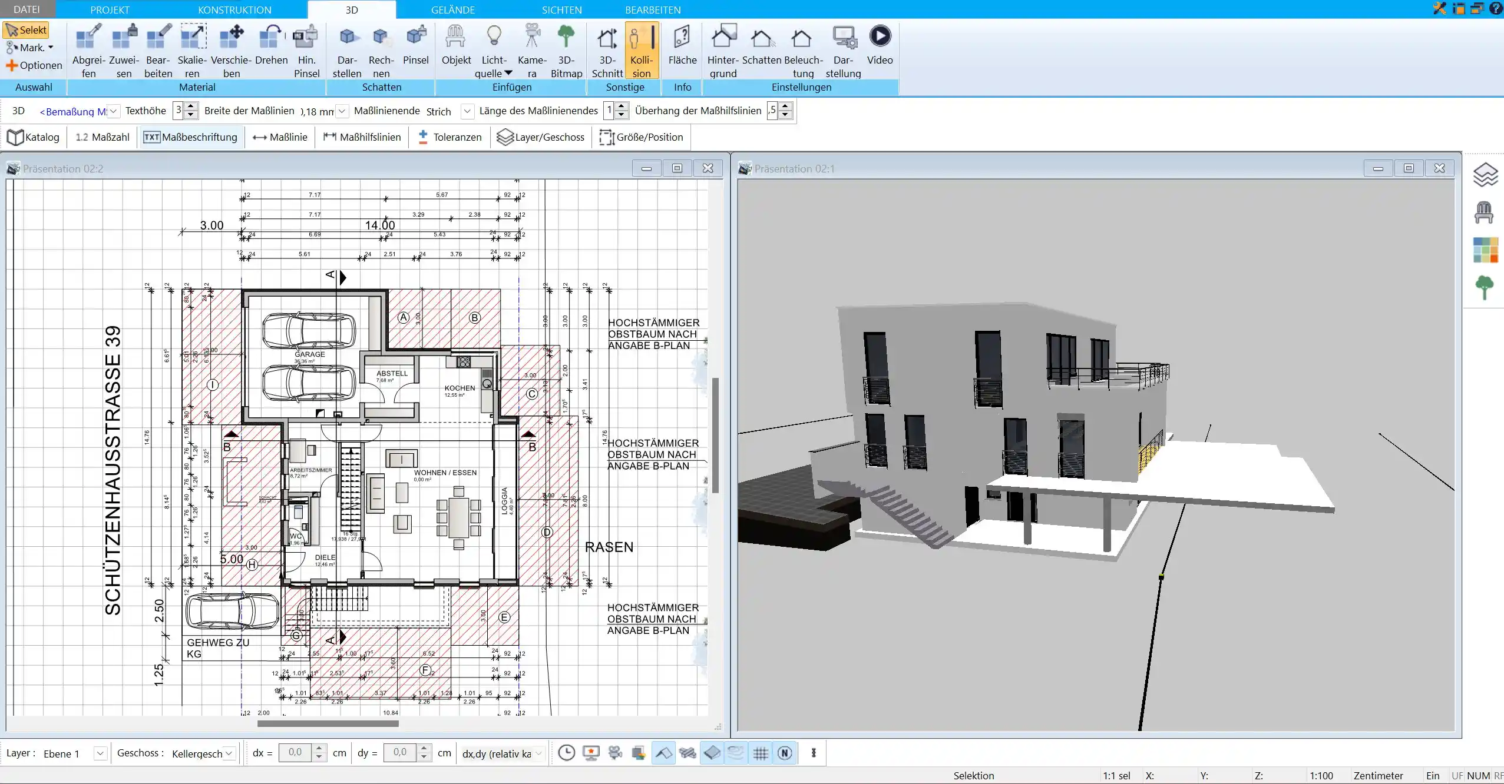Viewport: 1504px width, 784px height.
Task: Open the Größe/Position tab
Action: click(x=641, y=137)
